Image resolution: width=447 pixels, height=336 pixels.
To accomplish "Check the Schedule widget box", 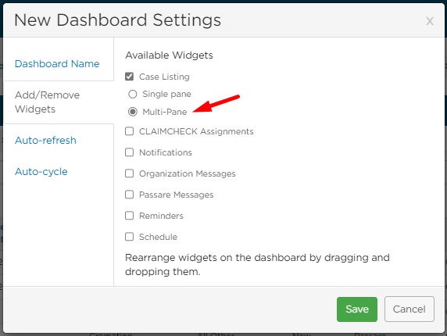I will (130, 237).
